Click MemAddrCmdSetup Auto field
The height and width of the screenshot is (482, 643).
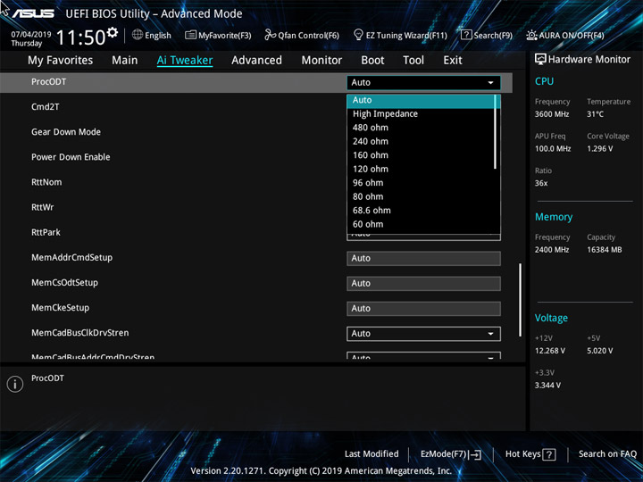(423, 258)
